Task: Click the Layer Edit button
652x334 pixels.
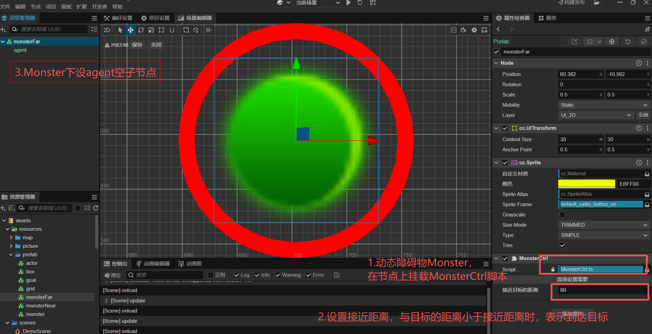Action: coord(643,115)
